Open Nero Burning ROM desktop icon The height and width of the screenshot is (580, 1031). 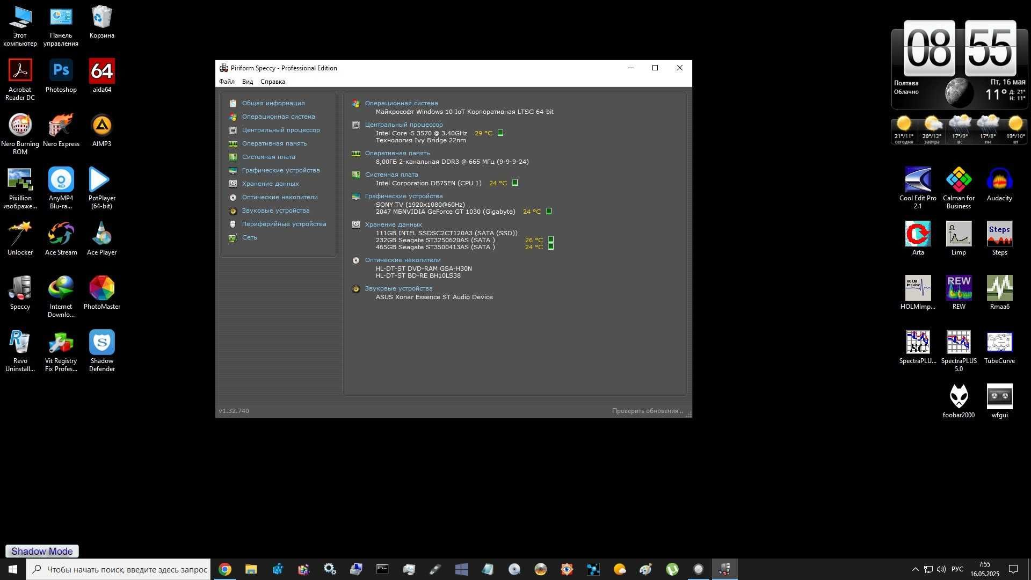[x=20, y=134]
